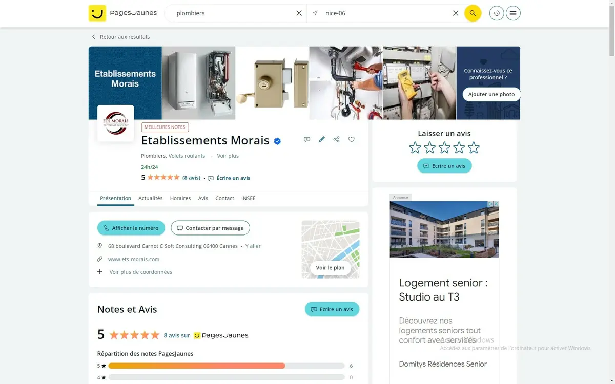
Task: Click the ETS Morais company logo
Action: coord(116,123)
